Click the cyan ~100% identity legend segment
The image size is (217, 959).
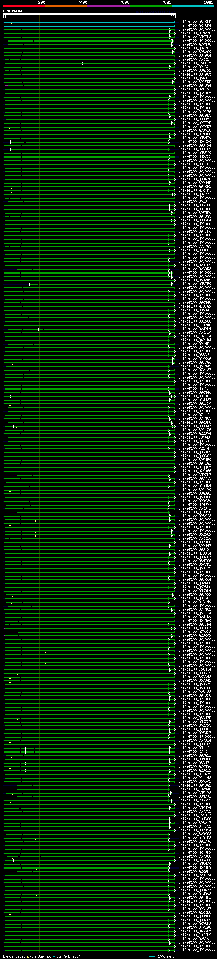click(193, 6)
